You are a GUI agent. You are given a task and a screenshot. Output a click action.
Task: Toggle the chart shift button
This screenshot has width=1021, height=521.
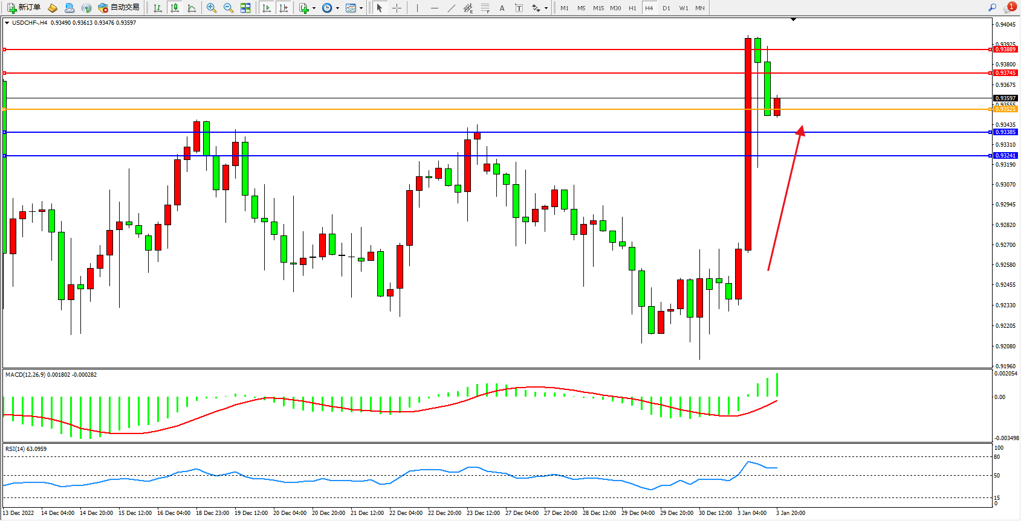point(283,8)
